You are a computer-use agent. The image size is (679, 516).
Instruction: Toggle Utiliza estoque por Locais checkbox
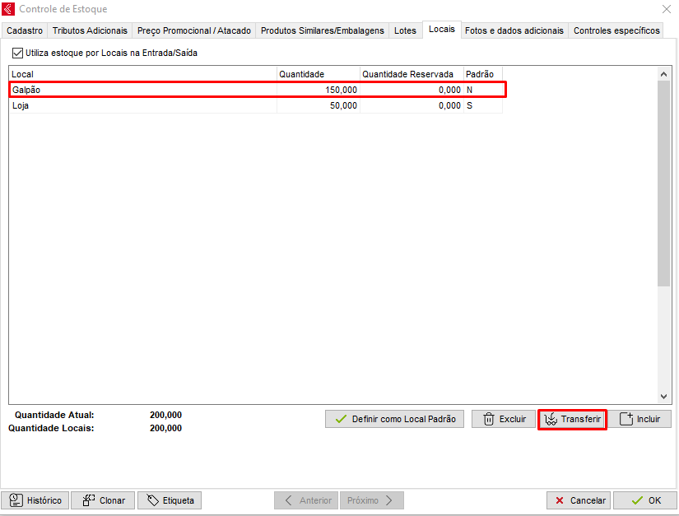point(18,53)
